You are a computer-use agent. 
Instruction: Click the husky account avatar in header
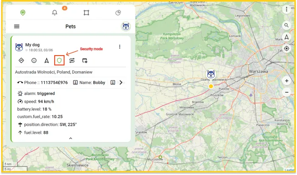[126, 27]
